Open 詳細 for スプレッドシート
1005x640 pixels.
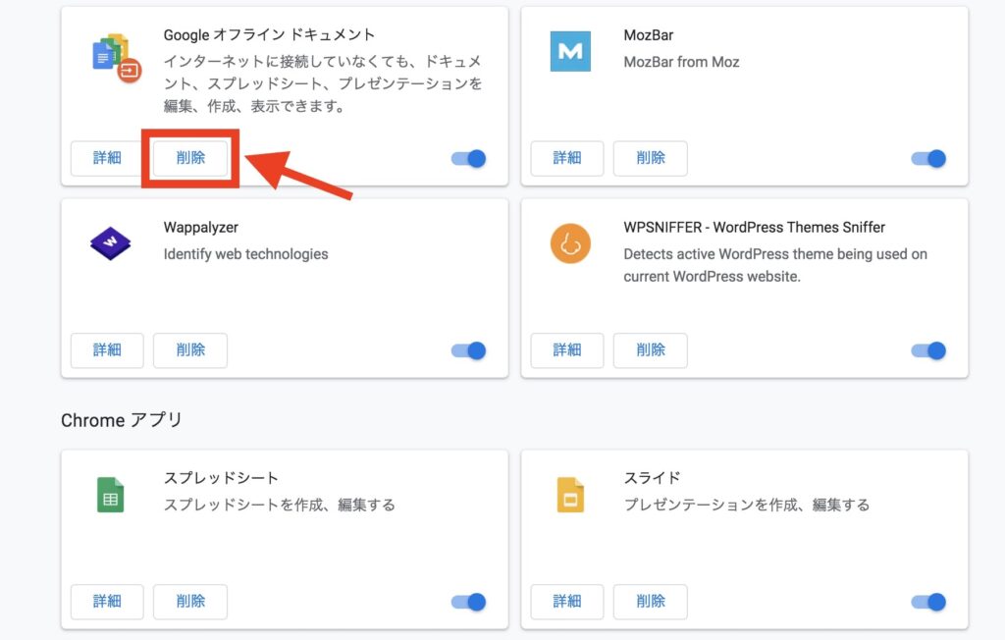[x=107, y=602]
